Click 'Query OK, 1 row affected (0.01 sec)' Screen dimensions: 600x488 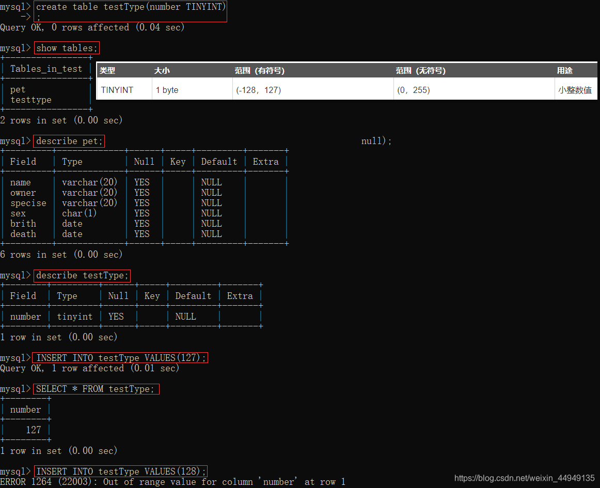(89, 368)
